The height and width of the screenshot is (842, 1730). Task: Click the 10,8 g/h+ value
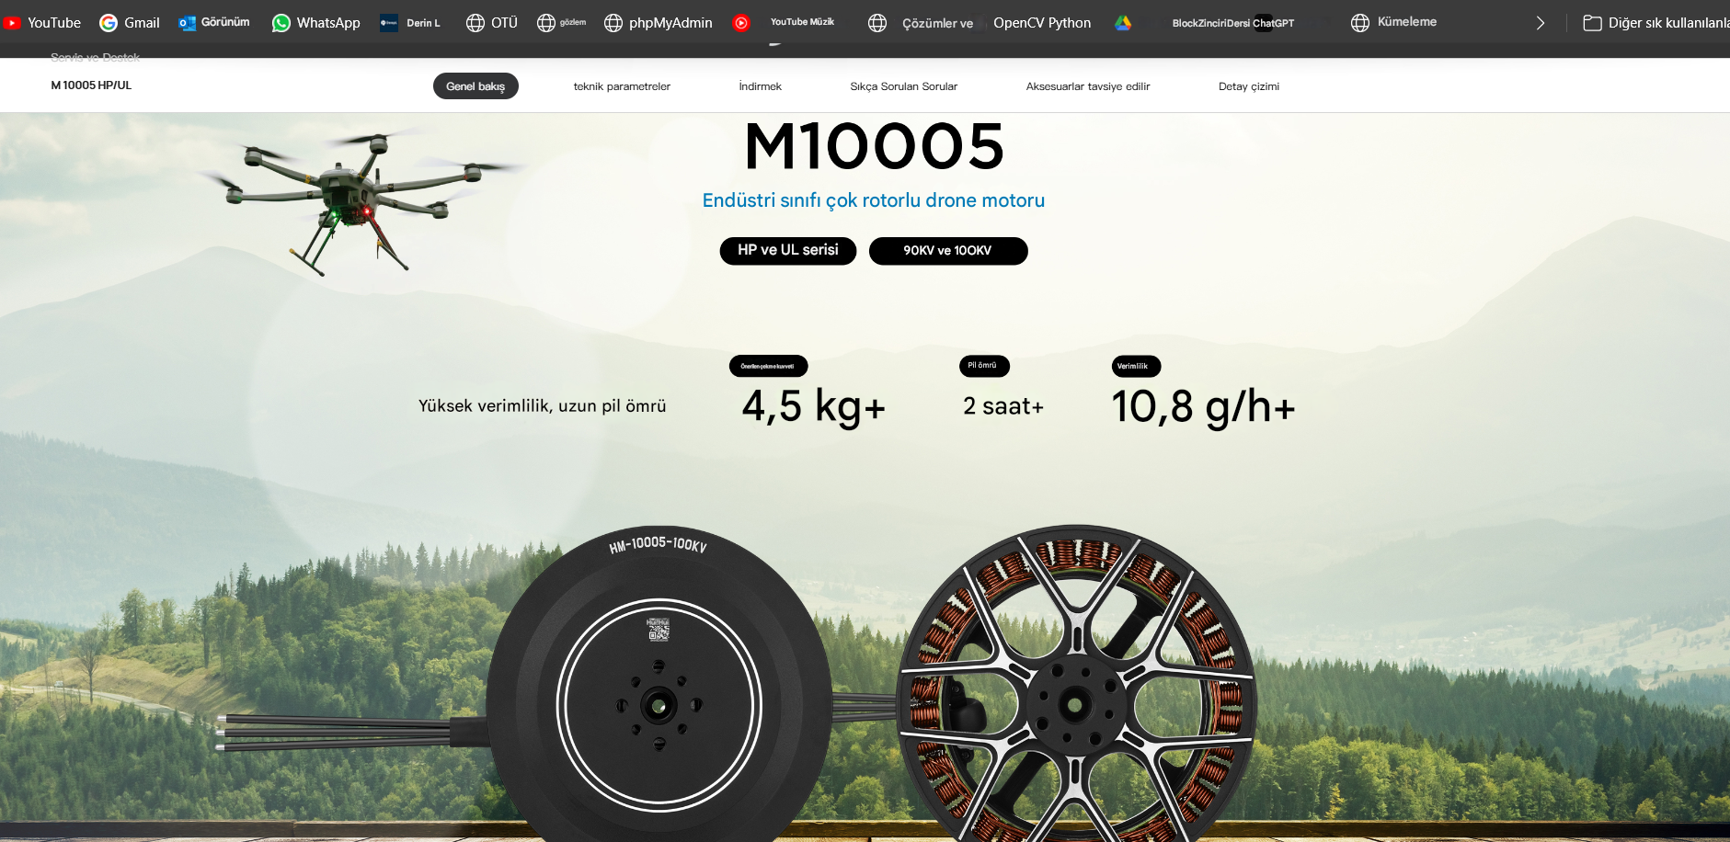pyautogui.click(x=1203, y=407)
